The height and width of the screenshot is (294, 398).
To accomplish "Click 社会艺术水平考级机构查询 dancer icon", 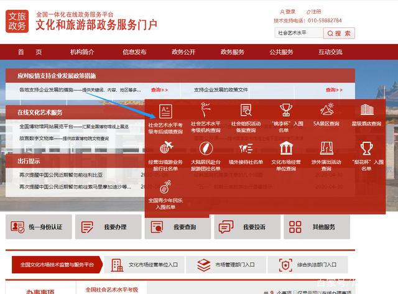I will coord(205,110).
